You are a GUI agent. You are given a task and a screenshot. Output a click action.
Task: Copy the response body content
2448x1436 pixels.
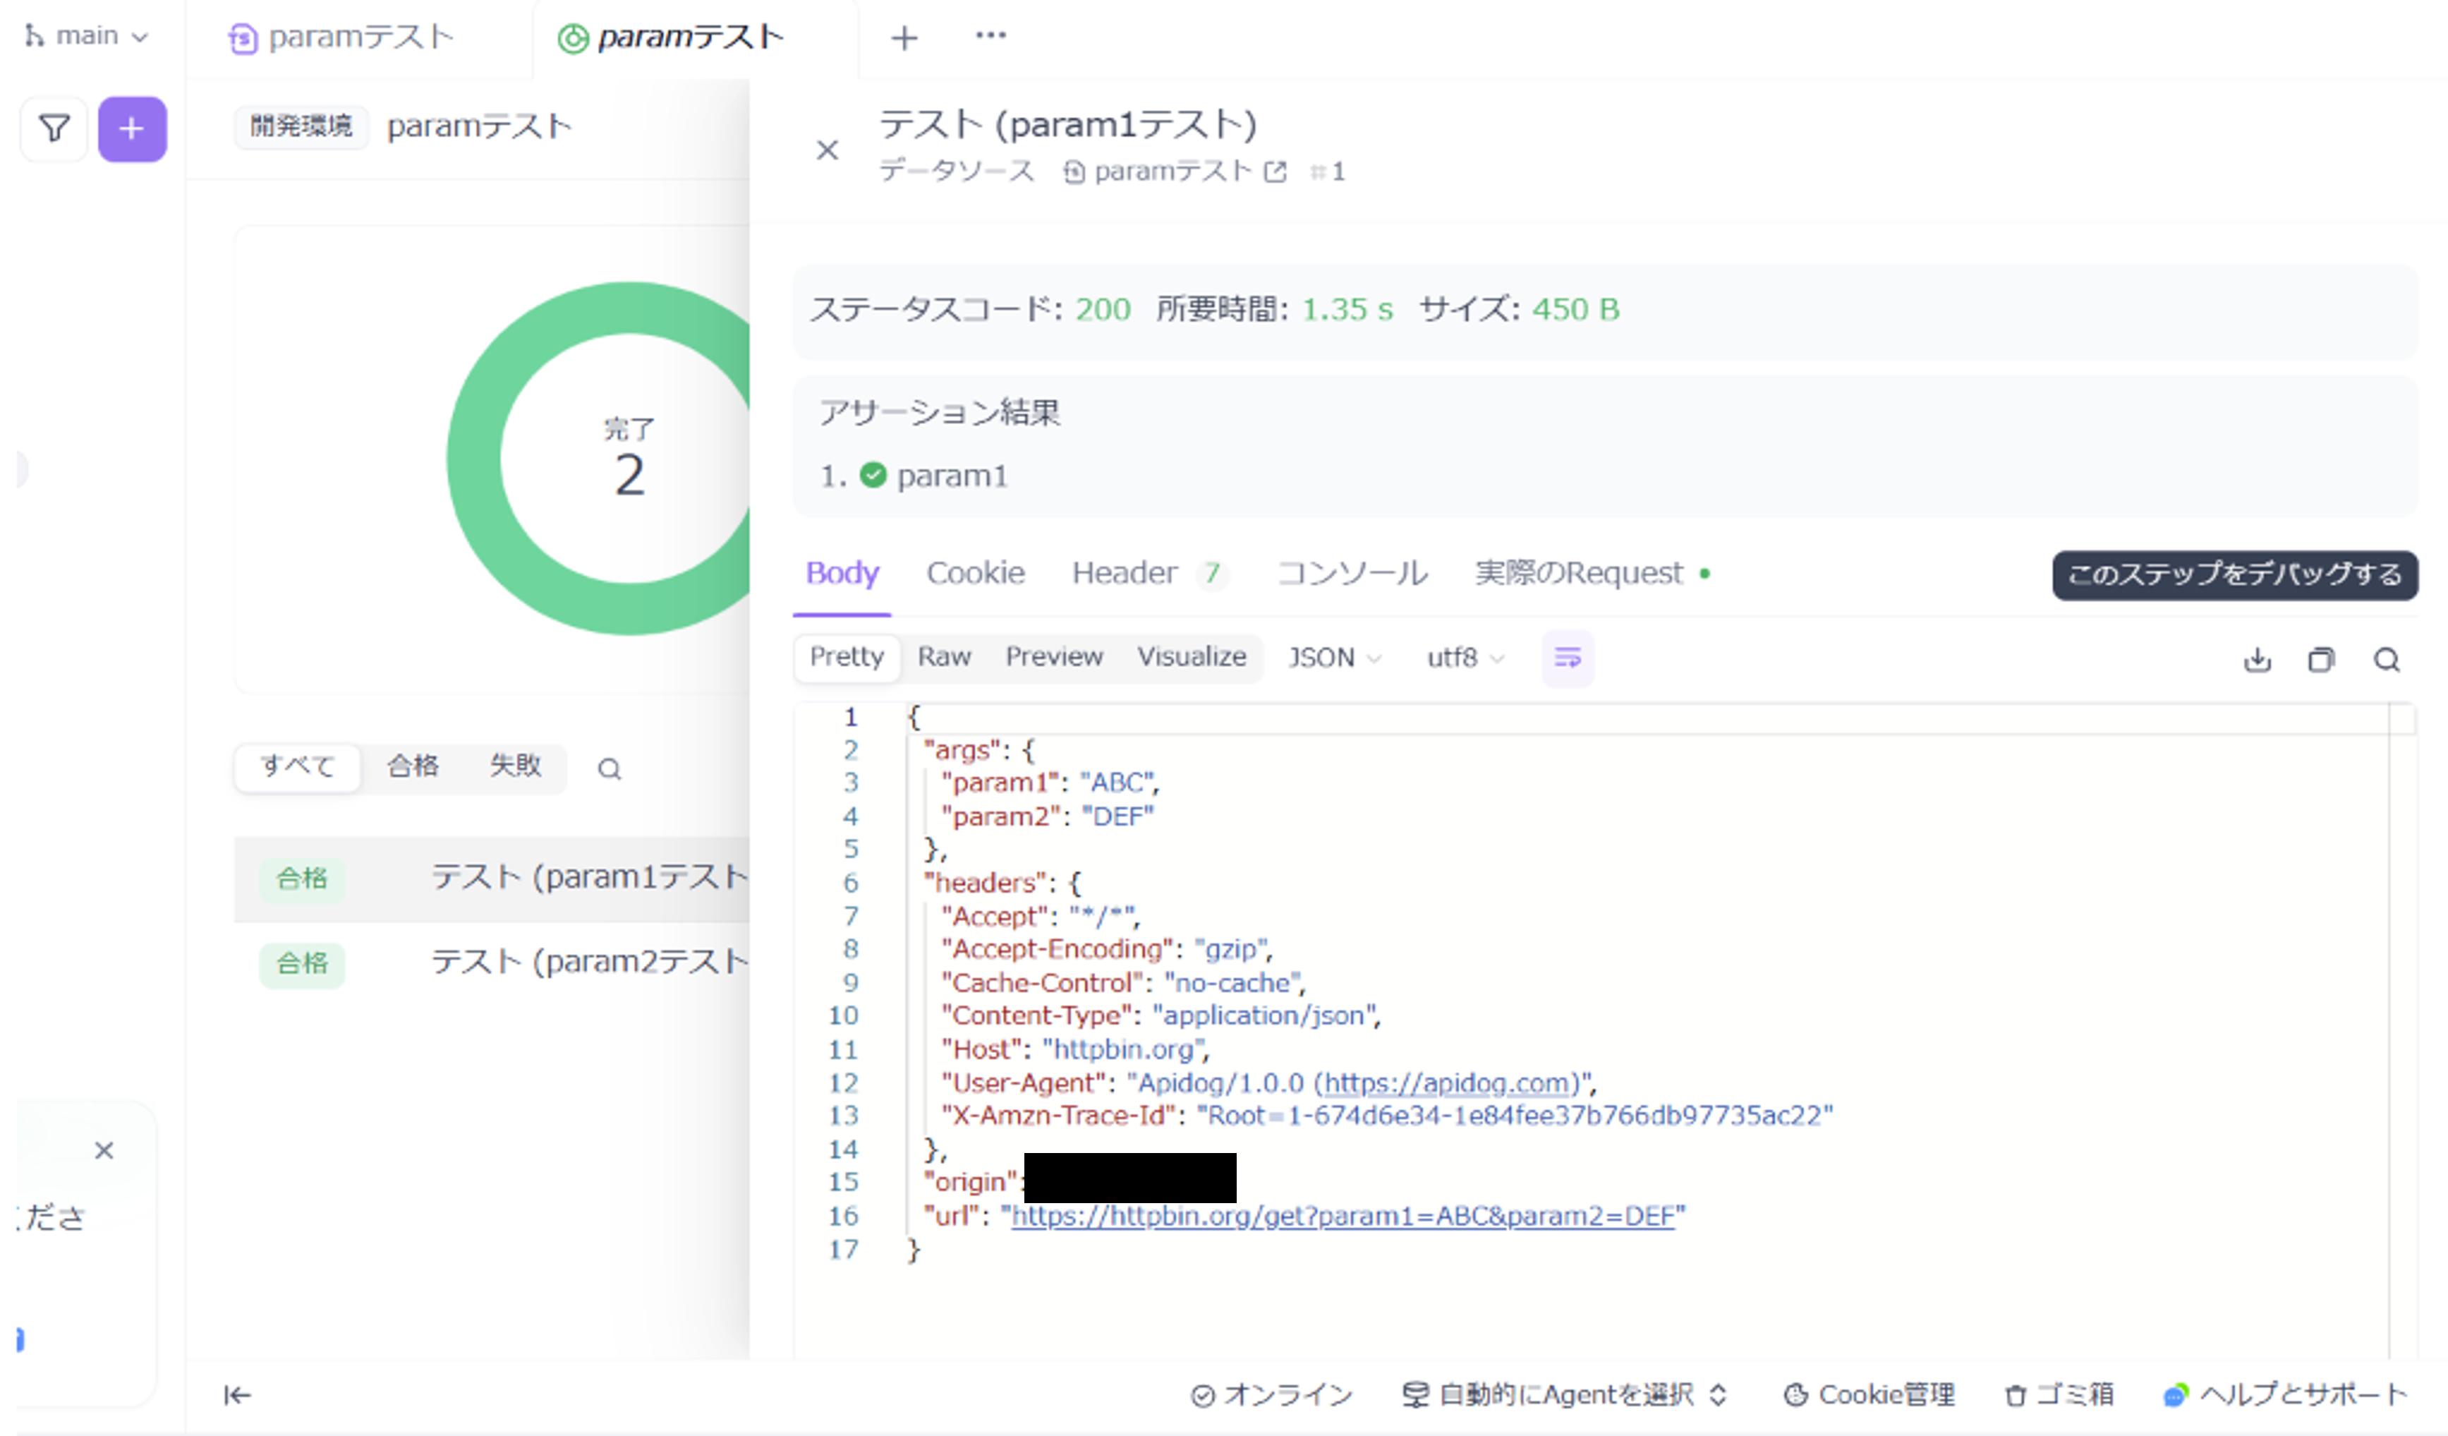[x=2321, y=660]
